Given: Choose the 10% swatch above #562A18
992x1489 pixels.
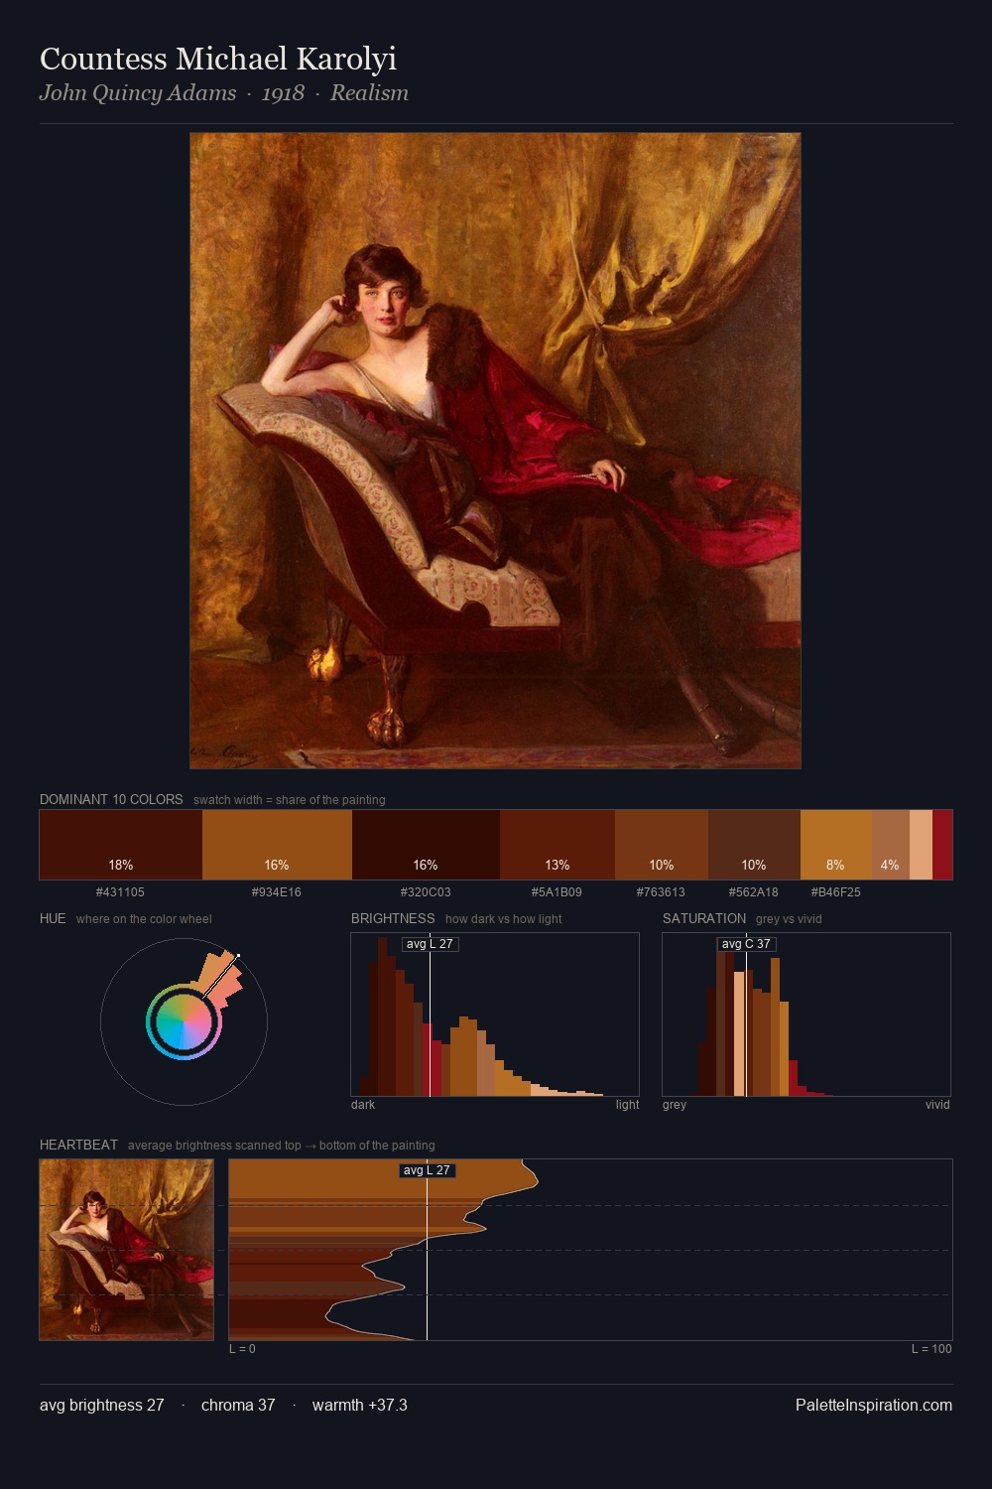Looking at the screenshot, I should click(x=754, y=845).
